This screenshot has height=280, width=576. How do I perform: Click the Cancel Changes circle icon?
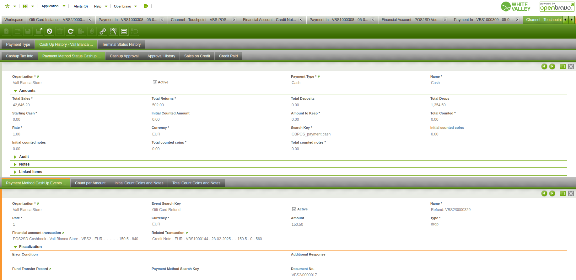pyautogui.click(x=49, y=31)
